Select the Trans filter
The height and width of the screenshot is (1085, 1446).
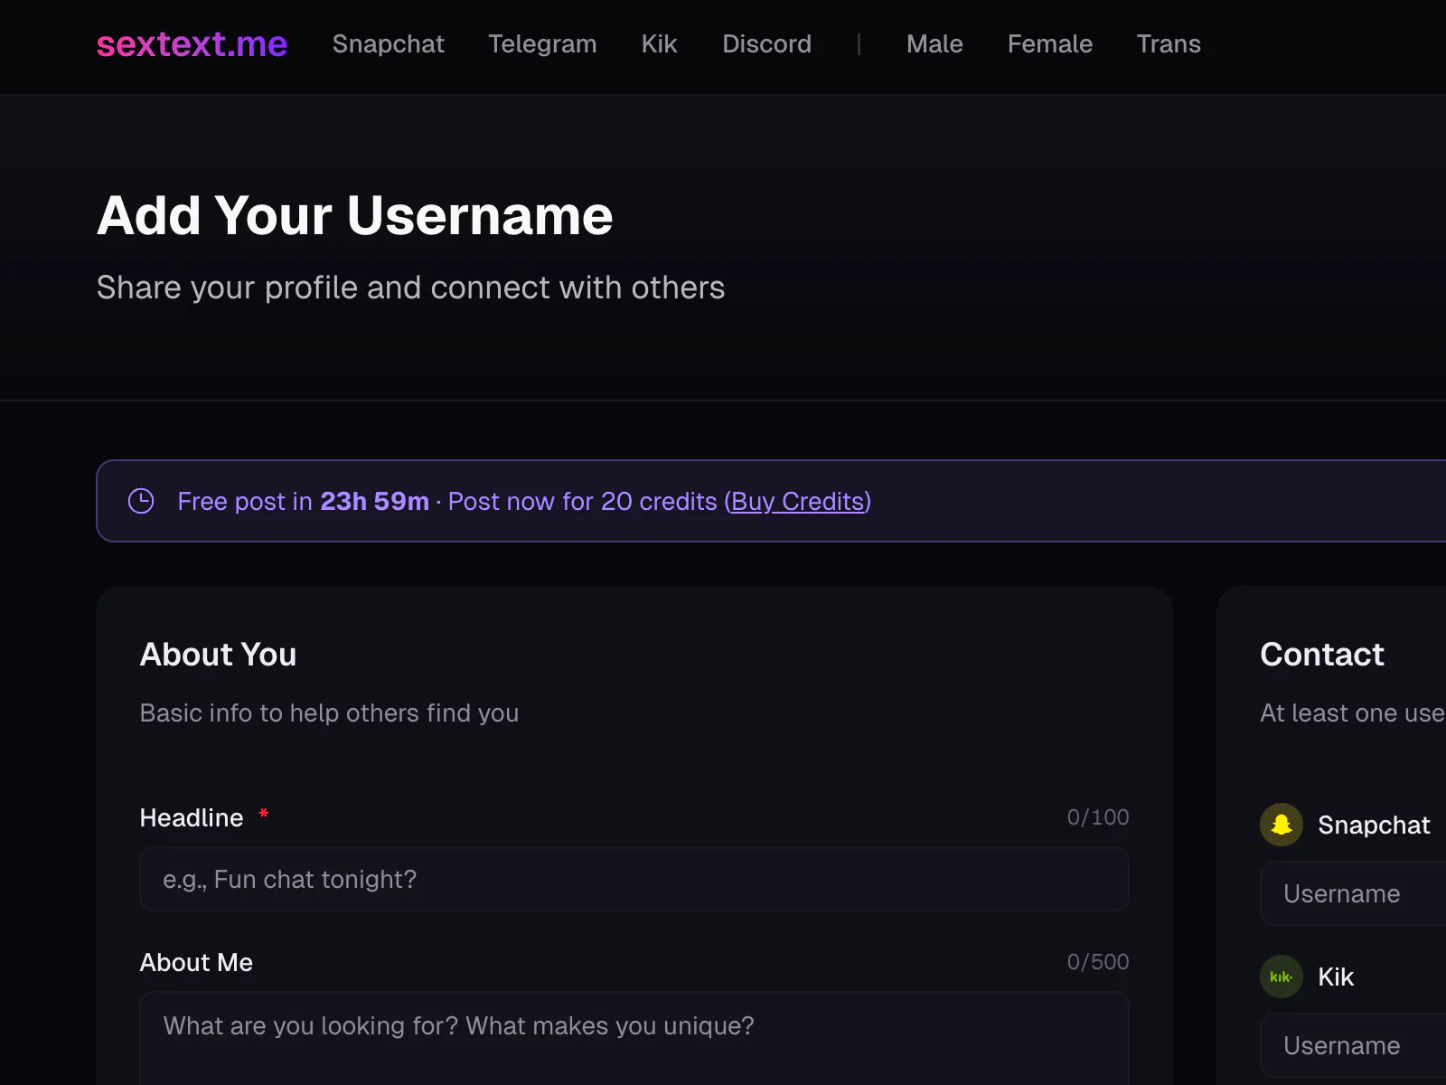point(1169,44)
